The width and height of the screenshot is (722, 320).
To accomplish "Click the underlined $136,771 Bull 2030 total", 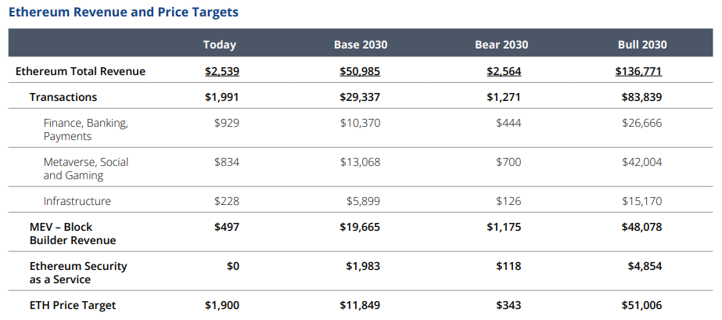I will coord(638,71).
